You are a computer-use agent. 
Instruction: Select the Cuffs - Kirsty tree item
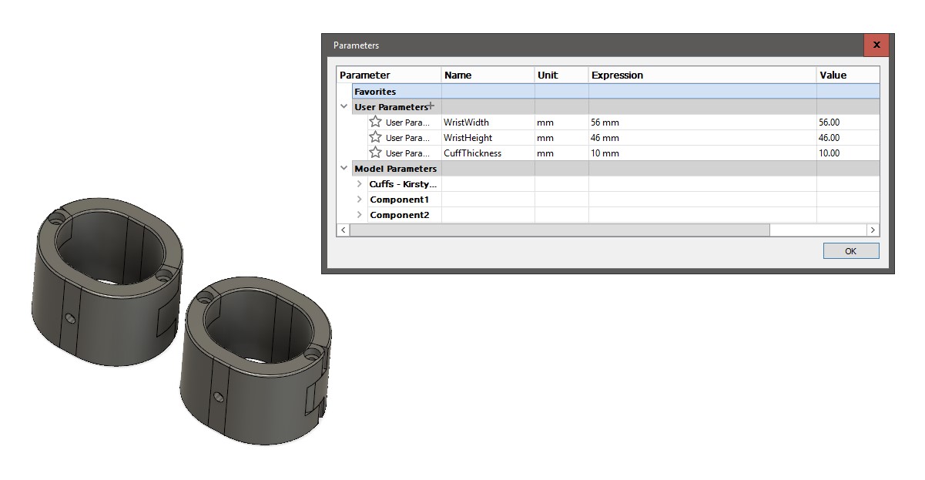point(403,184)
